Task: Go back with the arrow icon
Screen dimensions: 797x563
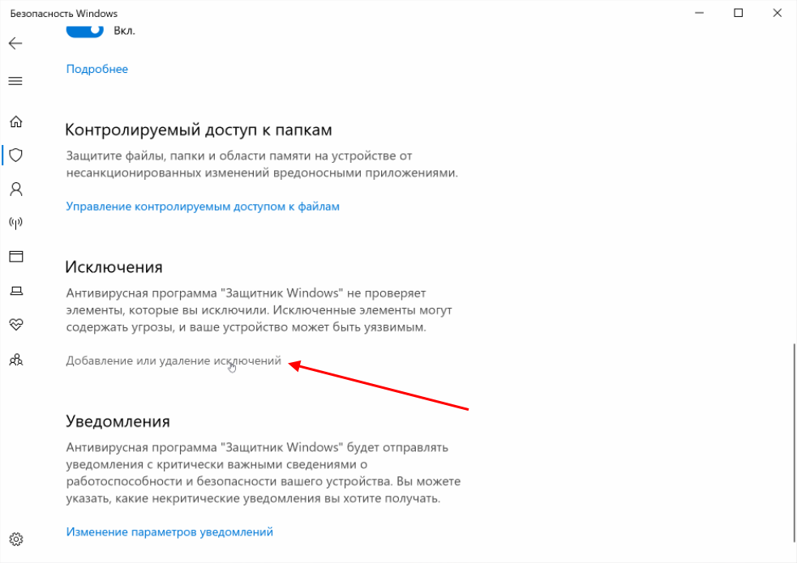Action: (15, 43)
